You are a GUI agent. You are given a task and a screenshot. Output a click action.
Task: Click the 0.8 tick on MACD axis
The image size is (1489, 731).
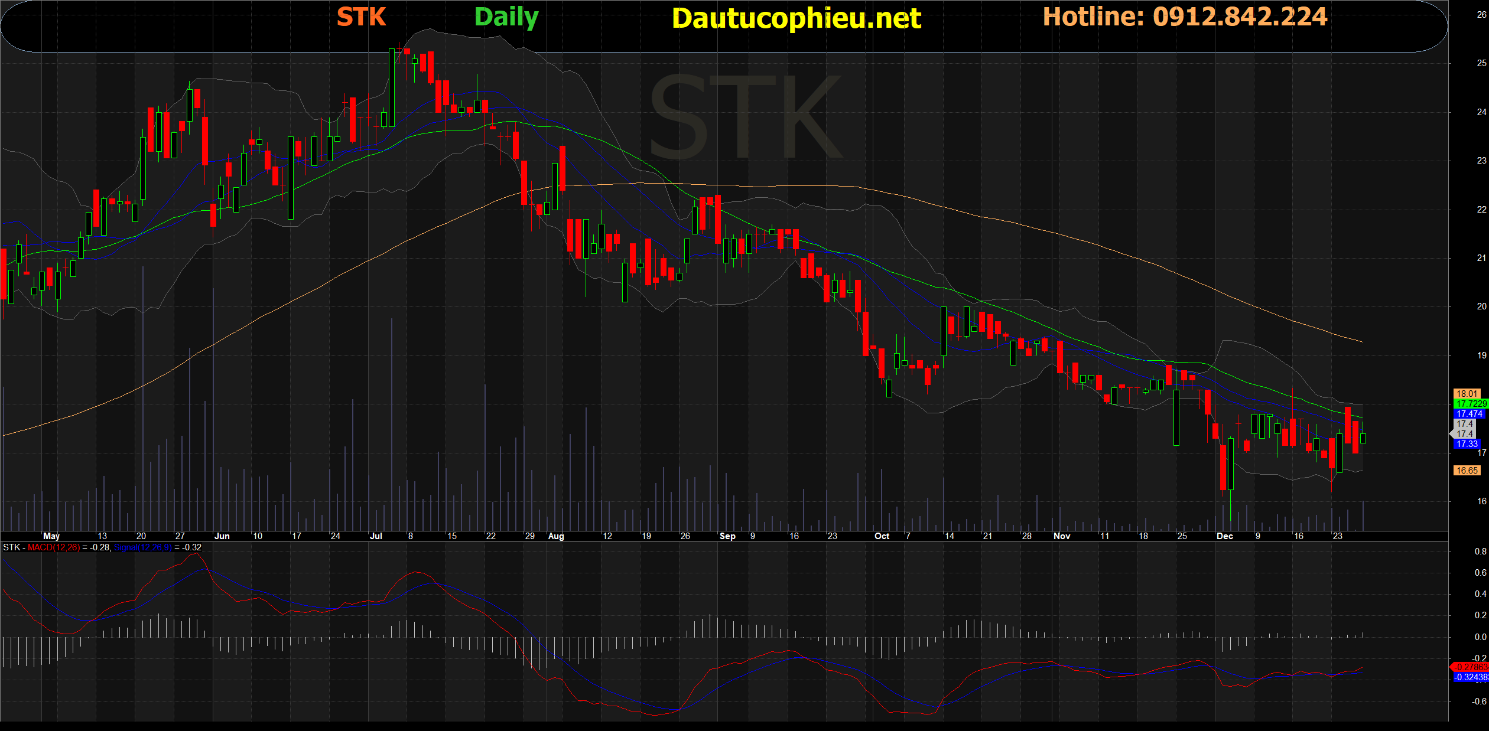[1480, 551]
